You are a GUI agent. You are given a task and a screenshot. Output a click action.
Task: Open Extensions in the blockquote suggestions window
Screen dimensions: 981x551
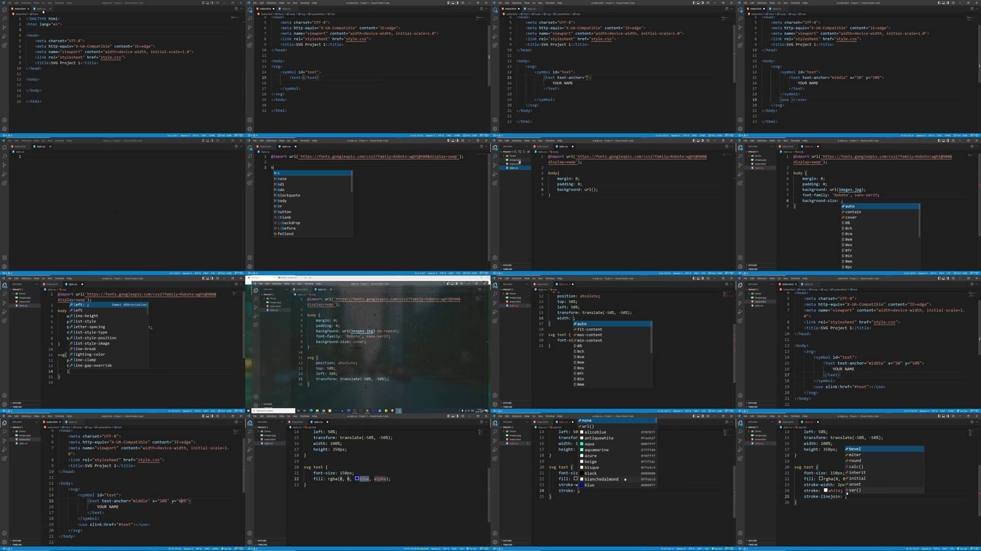click(250, 183)
